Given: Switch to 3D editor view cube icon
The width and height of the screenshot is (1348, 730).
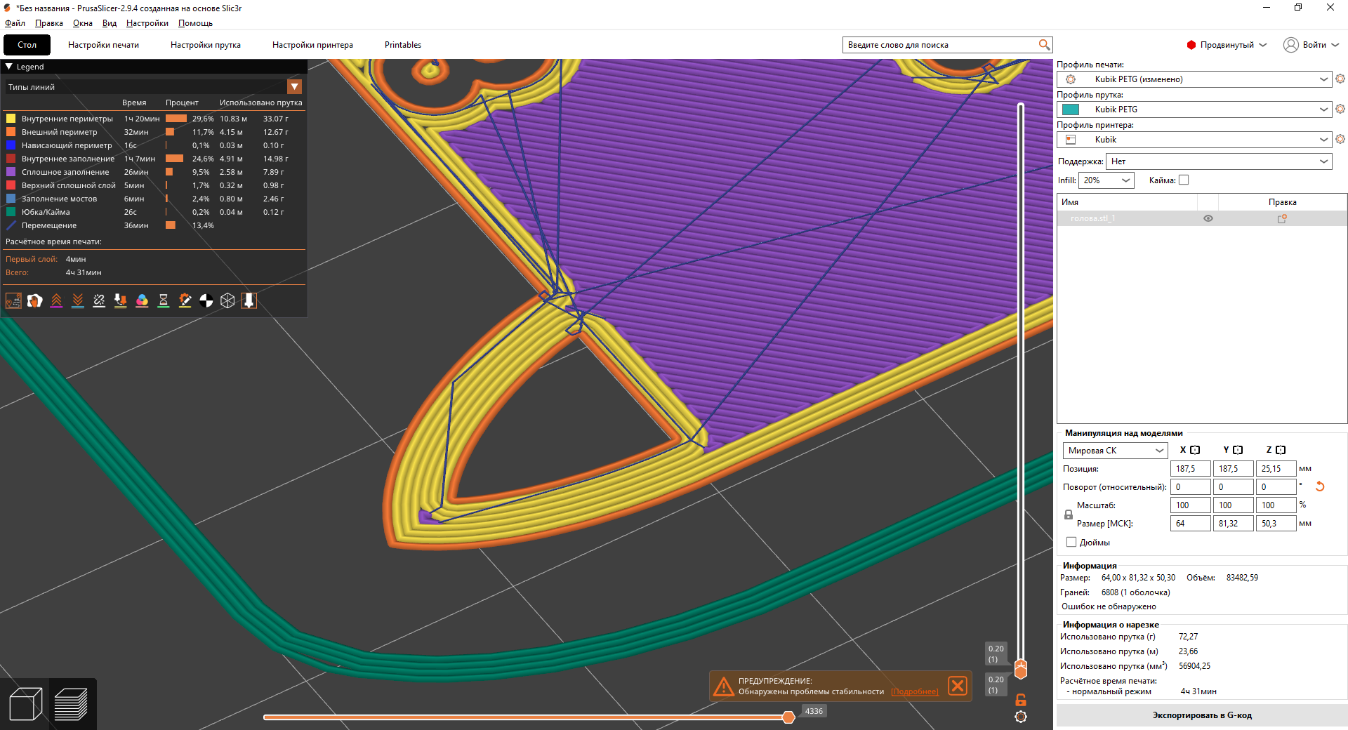Looking at the screenshot, I should coord(26,704).
